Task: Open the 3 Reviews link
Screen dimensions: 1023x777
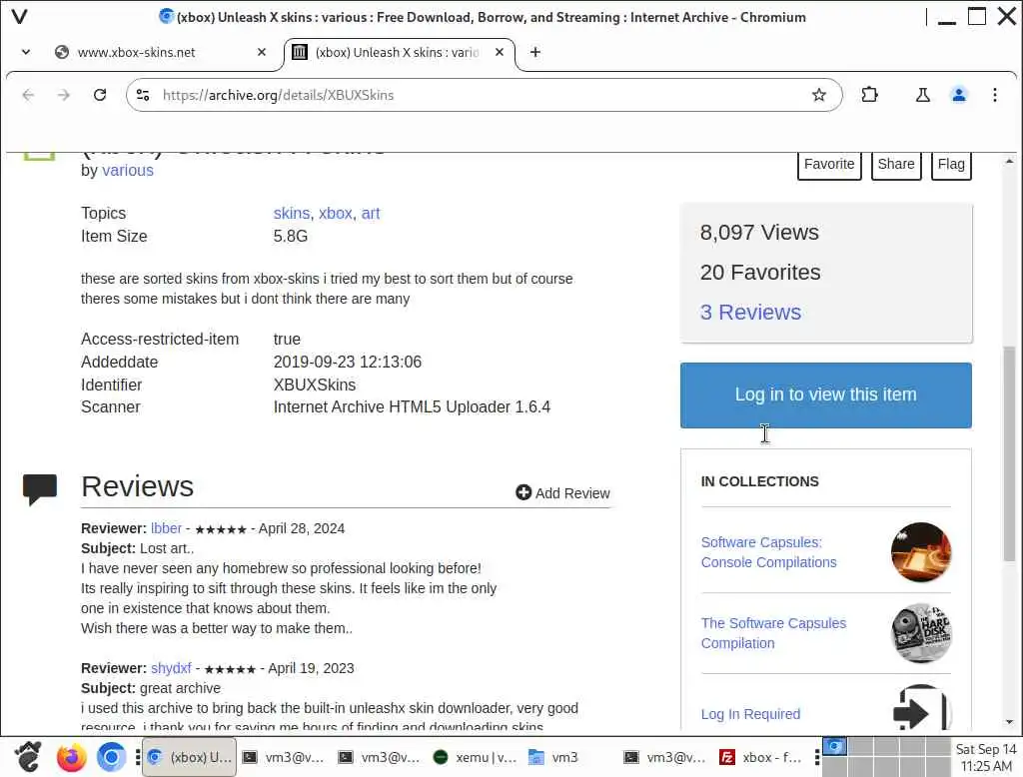Action: click(x=750, y=312)
